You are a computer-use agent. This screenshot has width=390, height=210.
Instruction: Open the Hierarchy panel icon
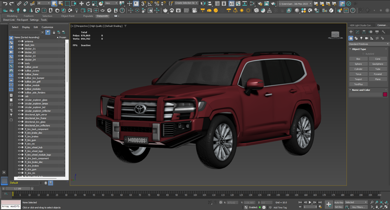coord(364,32)
